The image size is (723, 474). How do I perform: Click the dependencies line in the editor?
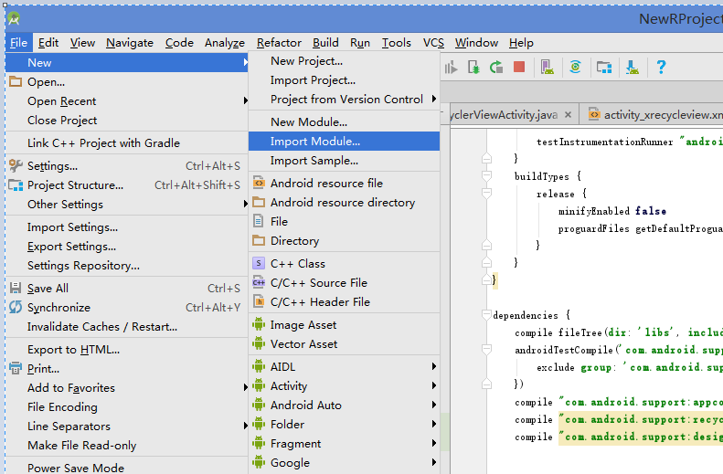click(530, 315)
